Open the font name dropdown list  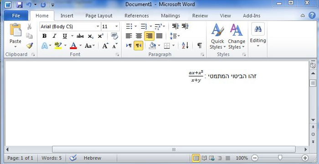(98, 26)
